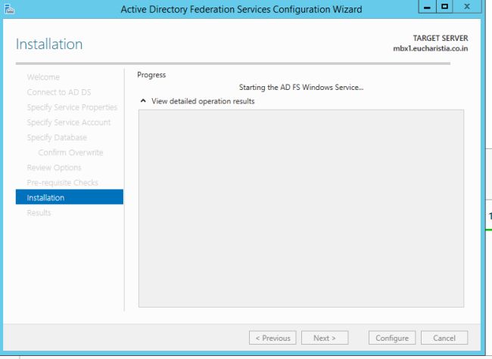Screen dimensions: 492x359
Task: Open Specify Service Account step
Action: [69, 122]
